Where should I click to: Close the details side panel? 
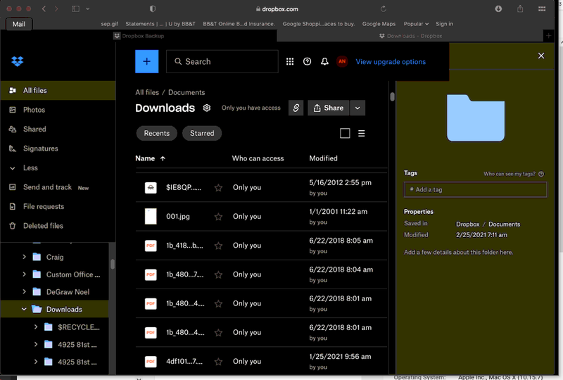pos(540,56)
